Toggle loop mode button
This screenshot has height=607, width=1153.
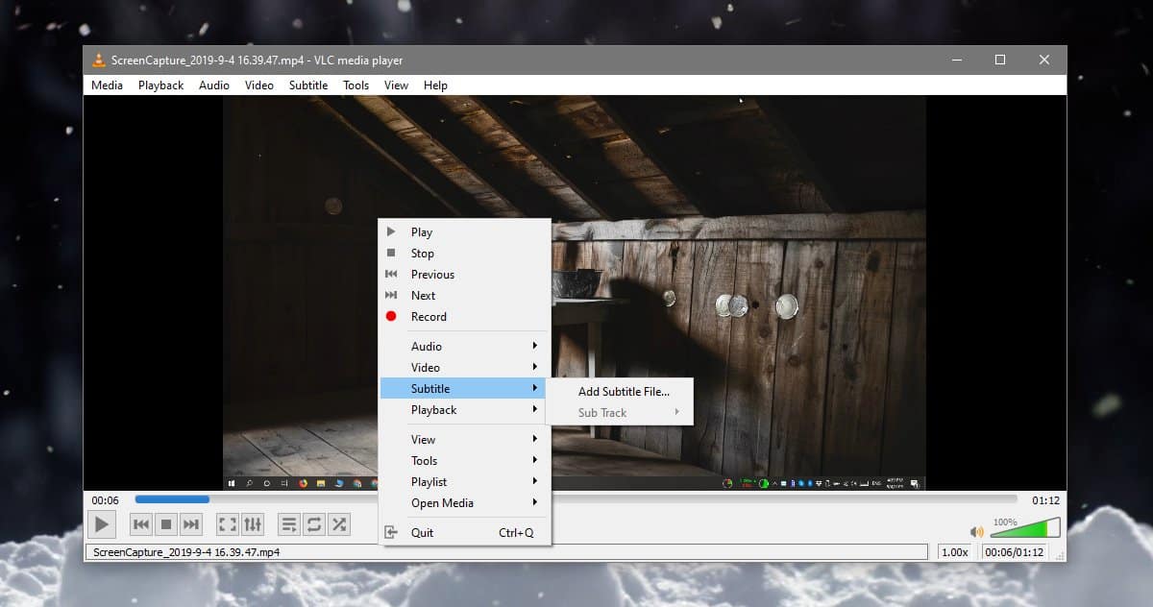pos(314,524)
